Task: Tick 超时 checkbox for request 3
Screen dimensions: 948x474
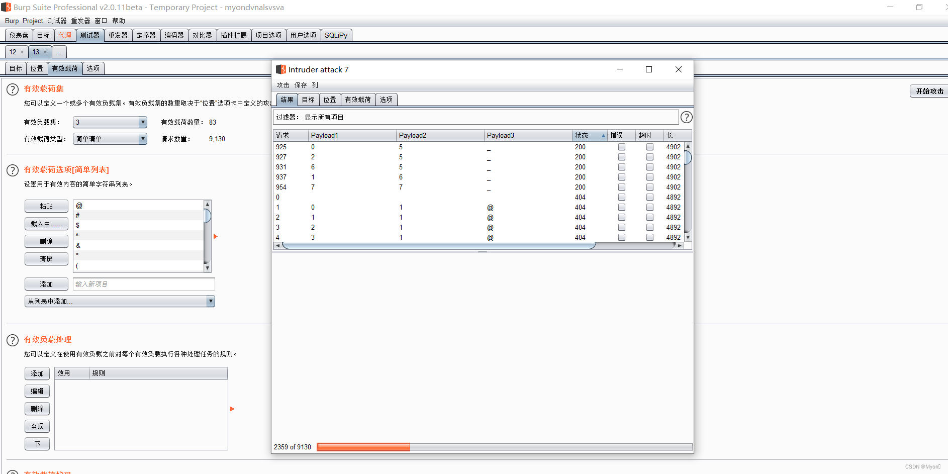Action: (x=650, y=227)
